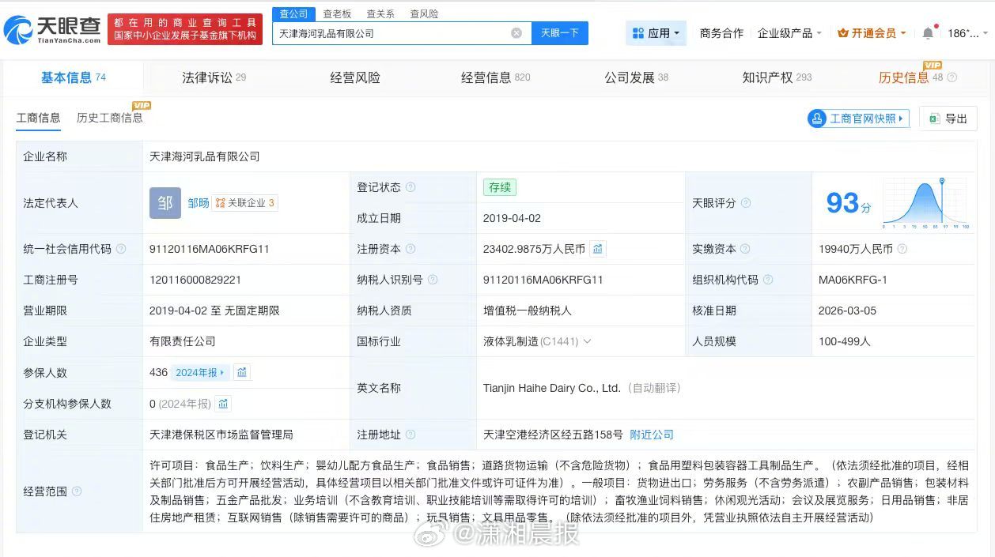Image resolution: width=995 pixels, height=557 pixels.
Task: Click the 登记机关 value 天津港保税区市场监督管理局
Action: [x=221, y=435]
